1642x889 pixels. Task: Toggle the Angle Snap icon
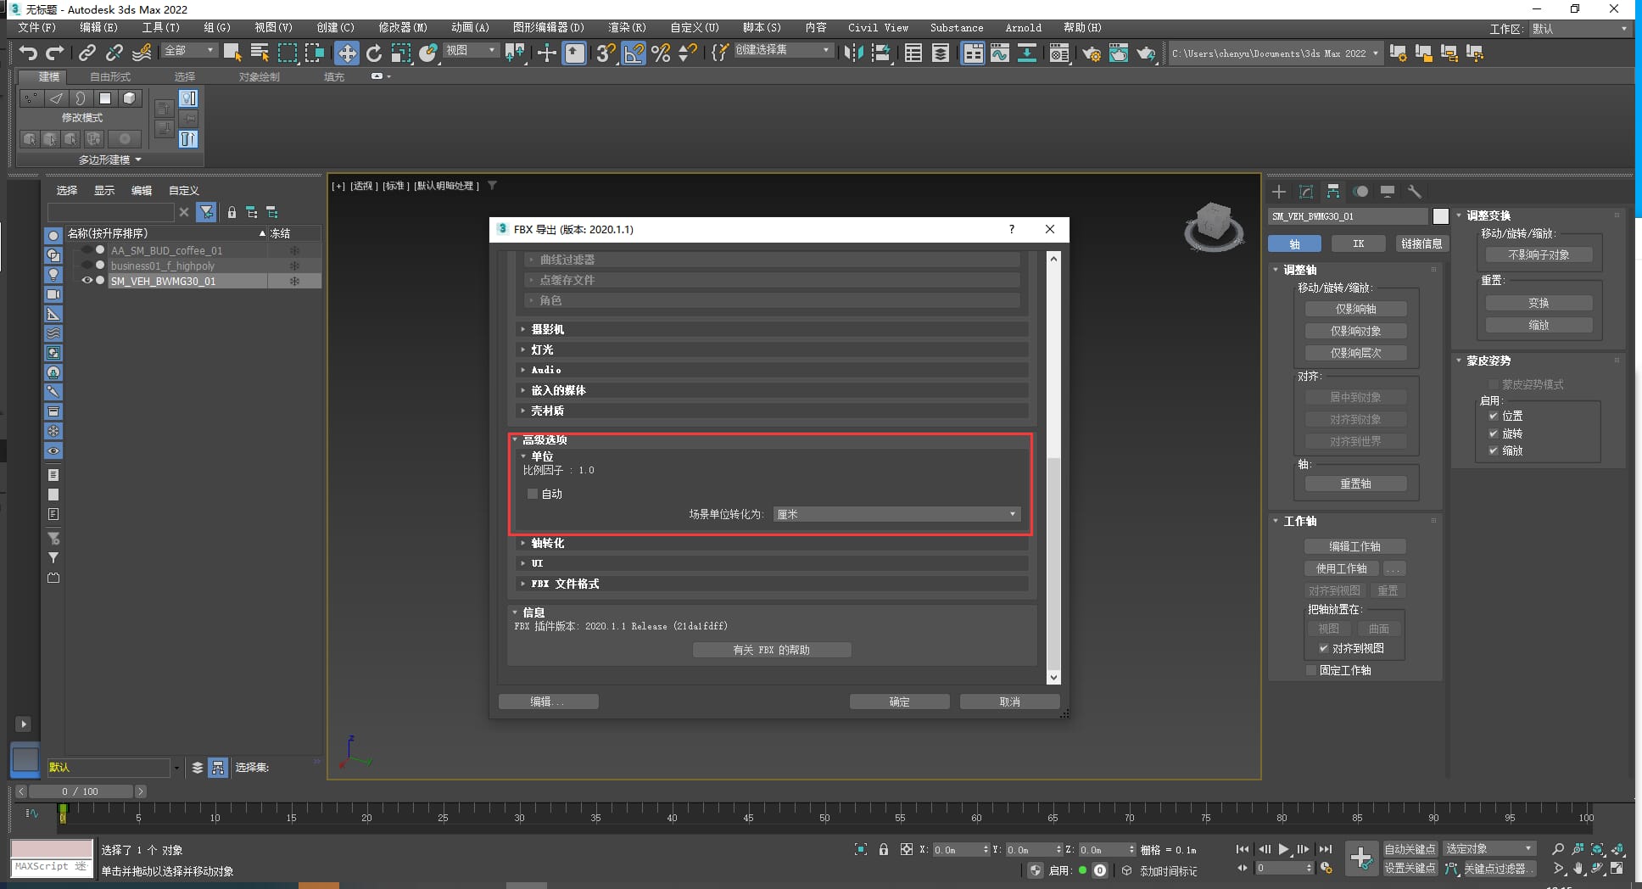click(x=634, y=53)
